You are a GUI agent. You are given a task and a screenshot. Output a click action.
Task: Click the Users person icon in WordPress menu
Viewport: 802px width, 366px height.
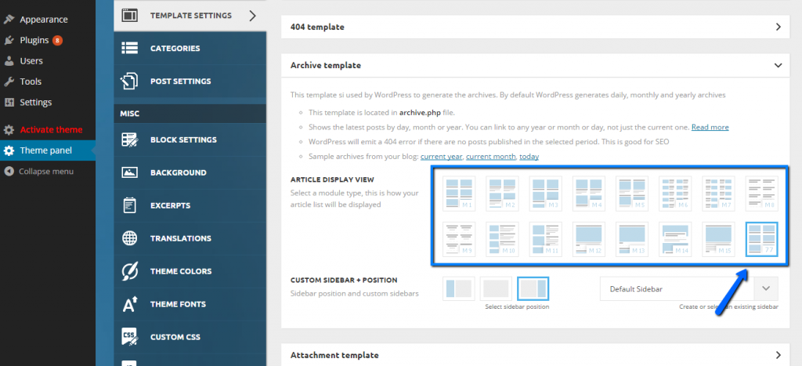point(9,61)
